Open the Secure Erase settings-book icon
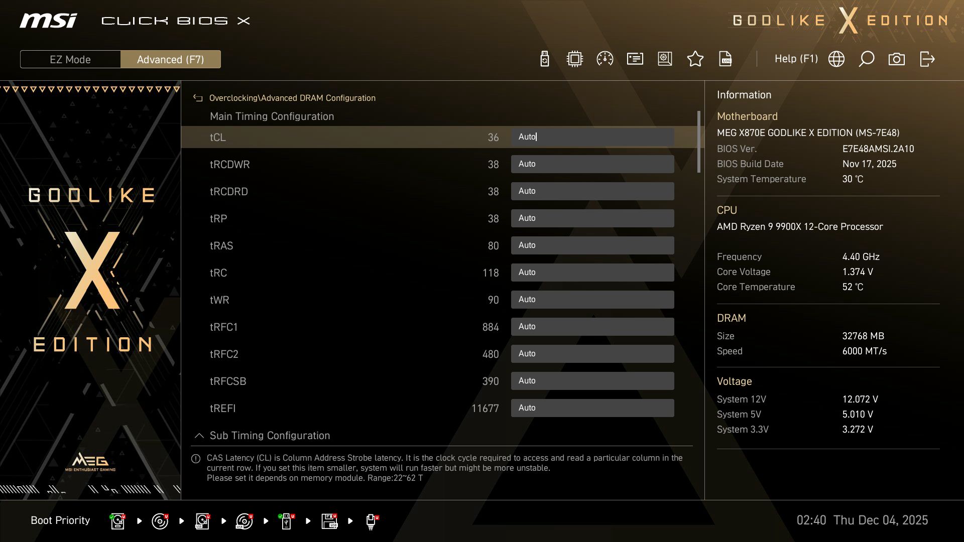Image resolution: width=964 pixels, height=542 pixels. [x=665, y=59]
